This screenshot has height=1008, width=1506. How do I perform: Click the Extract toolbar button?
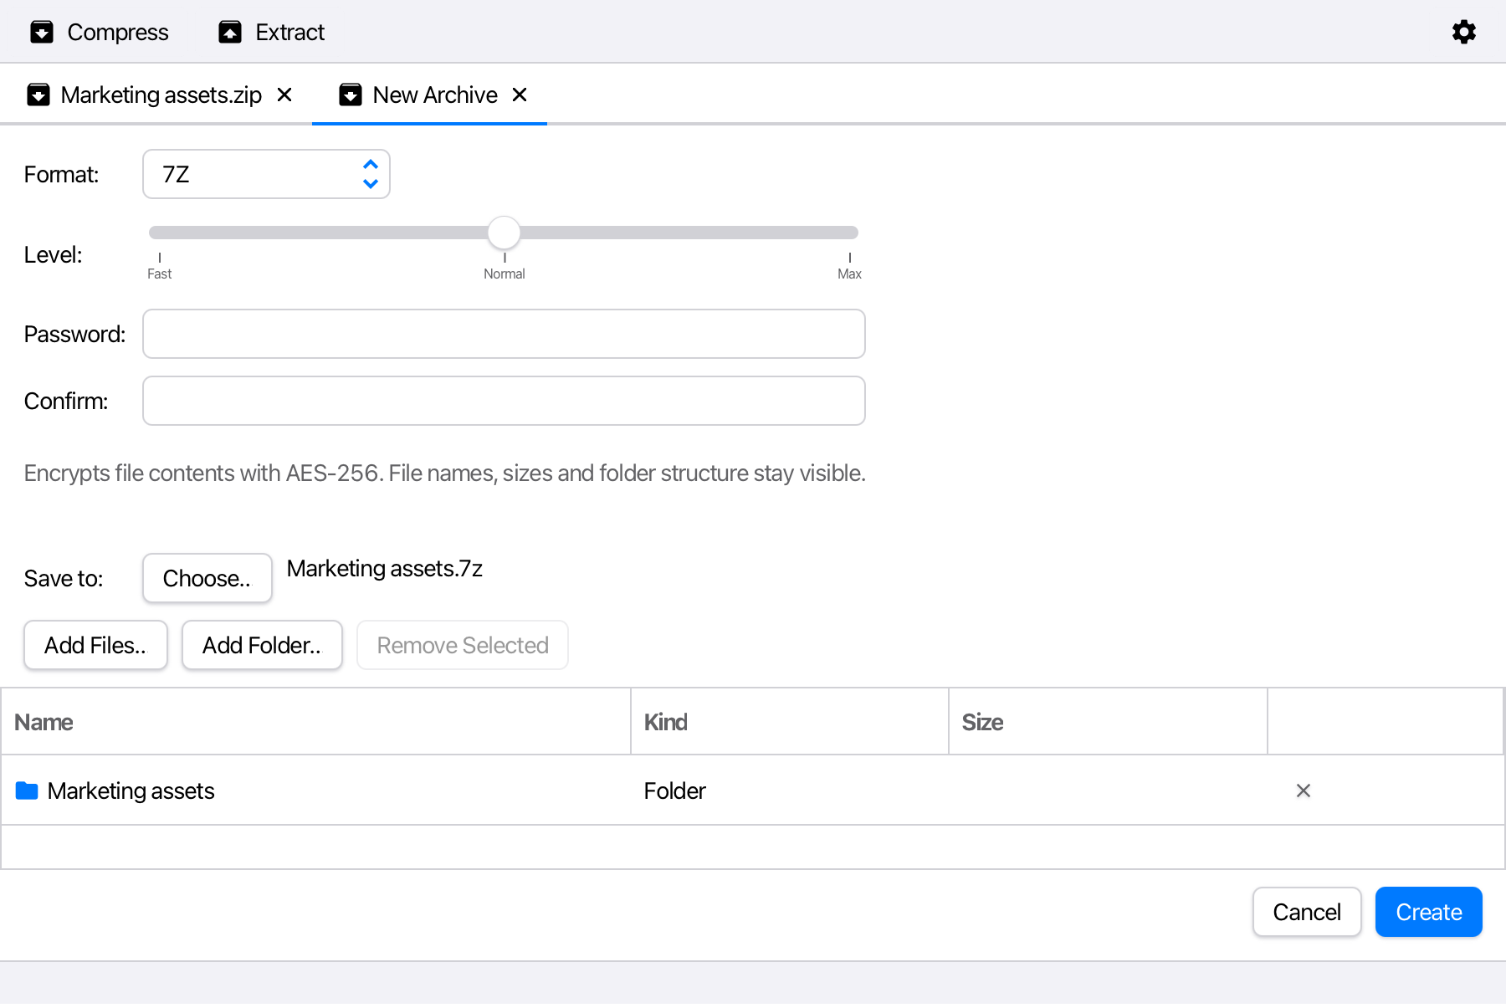coord(271,32)
